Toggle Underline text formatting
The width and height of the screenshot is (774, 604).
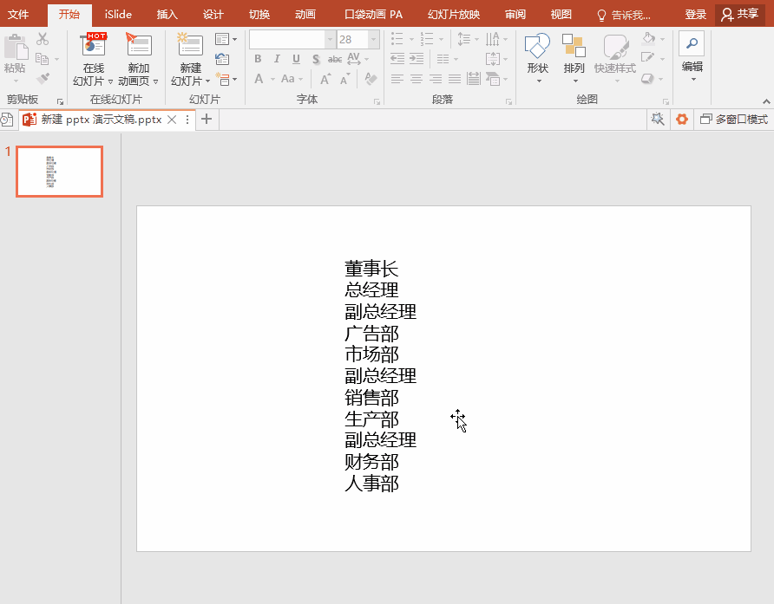click(x=296, y=59)
